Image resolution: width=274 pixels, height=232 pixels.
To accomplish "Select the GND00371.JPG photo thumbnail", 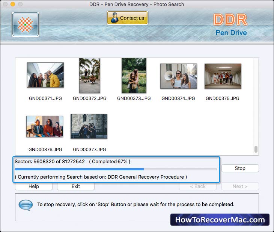I will coord(45,75).
